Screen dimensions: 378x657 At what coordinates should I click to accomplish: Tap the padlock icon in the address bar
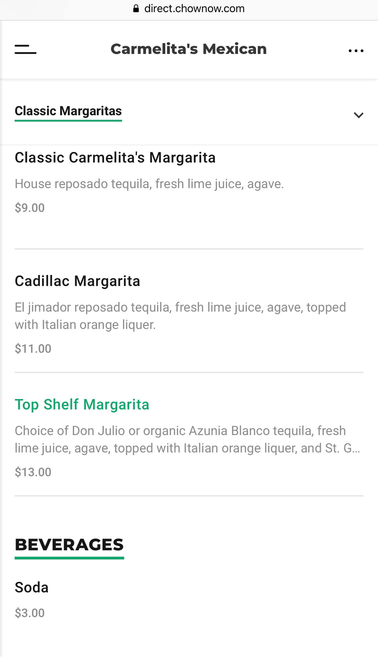pos(136,9)
